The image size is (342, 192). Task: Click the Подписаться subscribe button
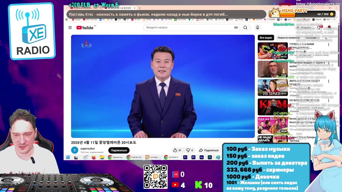[x=119, y=150]
